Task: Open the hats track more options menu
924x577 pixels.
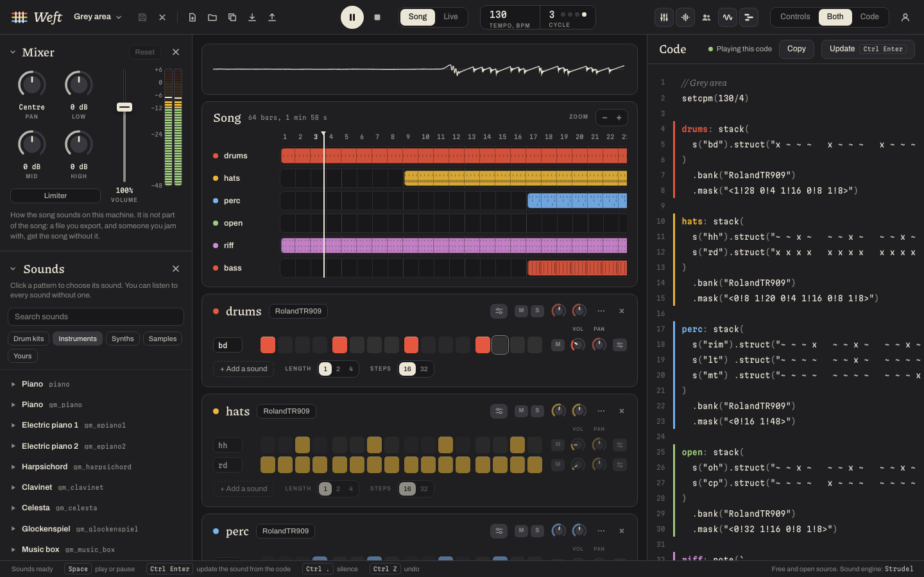Action: (601, 411)
